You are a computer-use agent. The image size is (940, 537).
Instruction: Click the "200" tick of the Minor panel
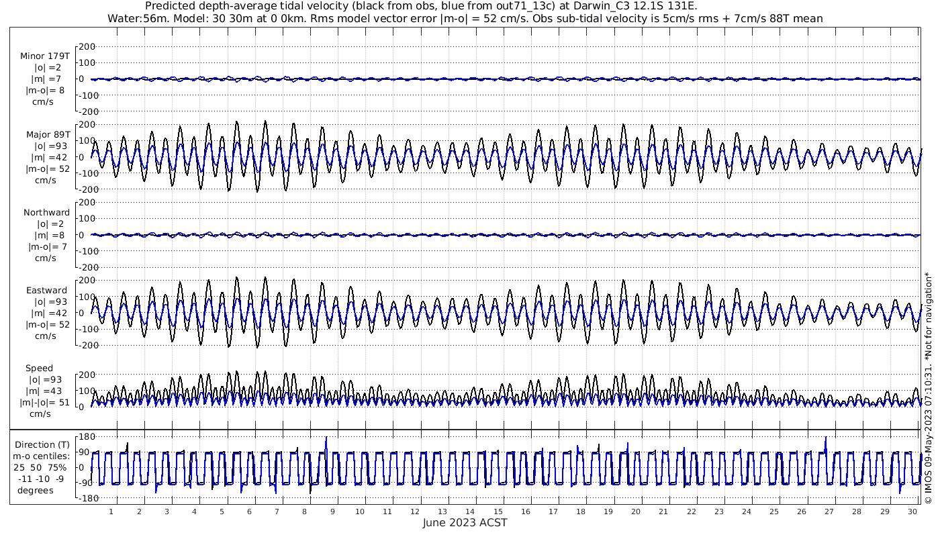(x=87, y=46)
